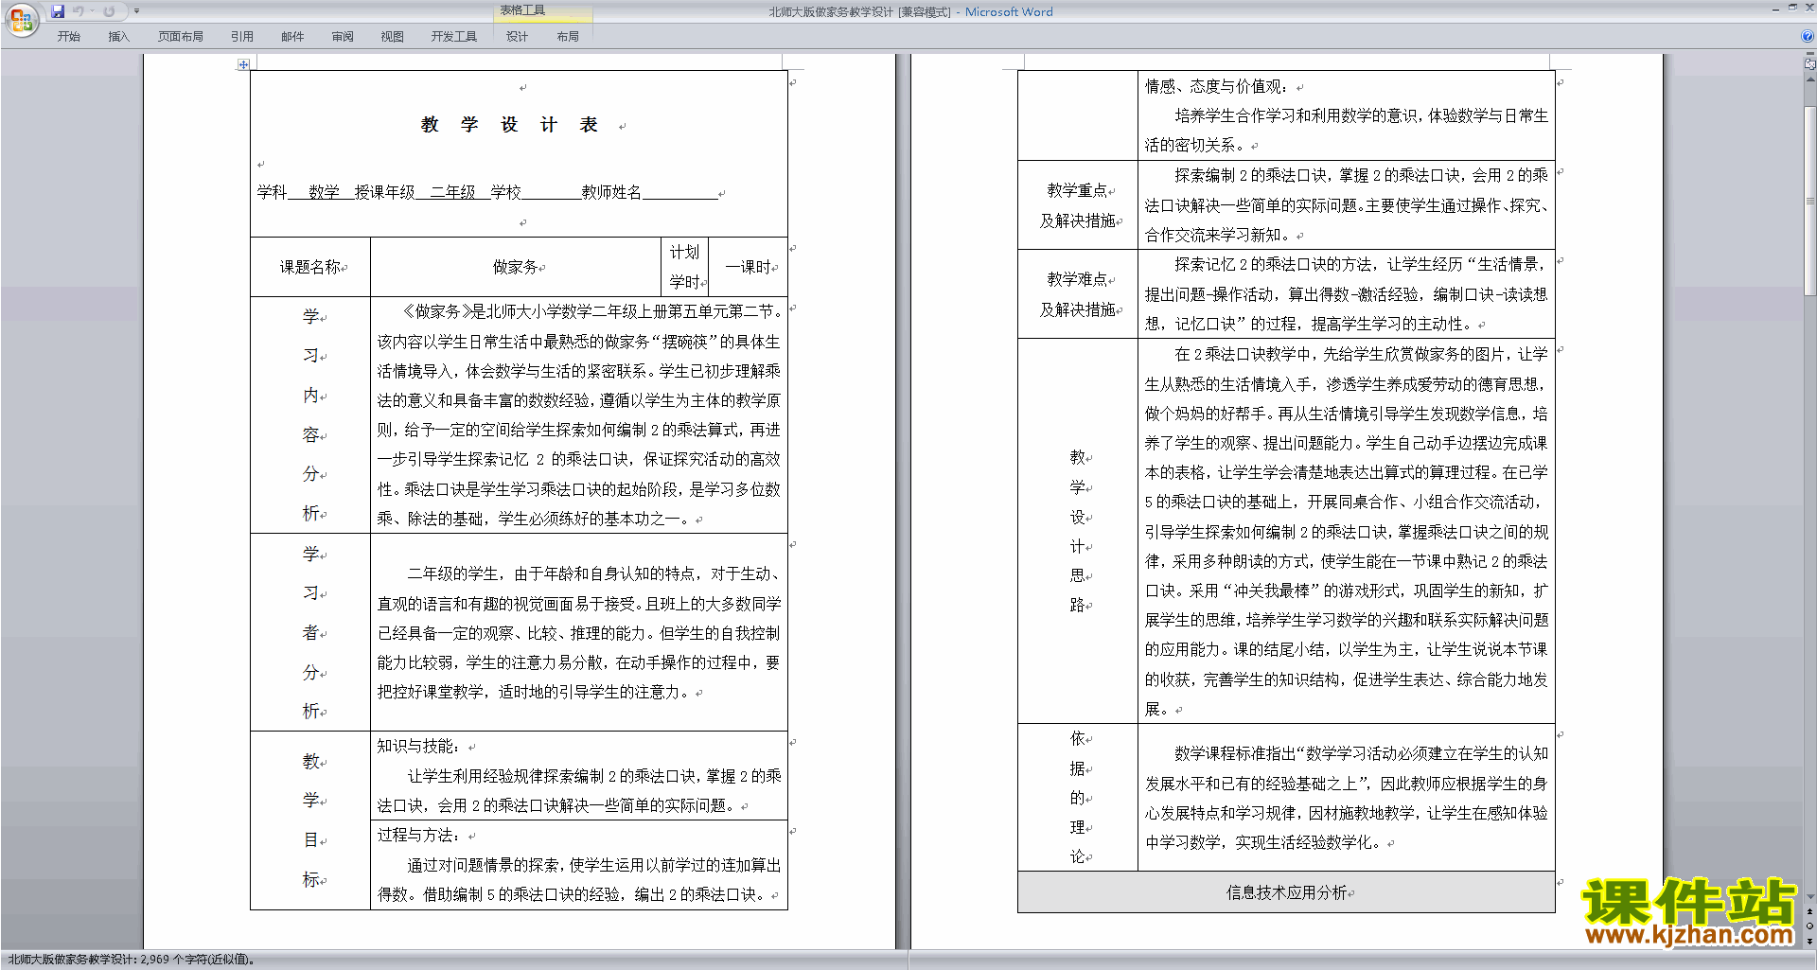Click the 做家务 table cell
This screenshot has height=970, width=1817.
click(x=516, y=267)
